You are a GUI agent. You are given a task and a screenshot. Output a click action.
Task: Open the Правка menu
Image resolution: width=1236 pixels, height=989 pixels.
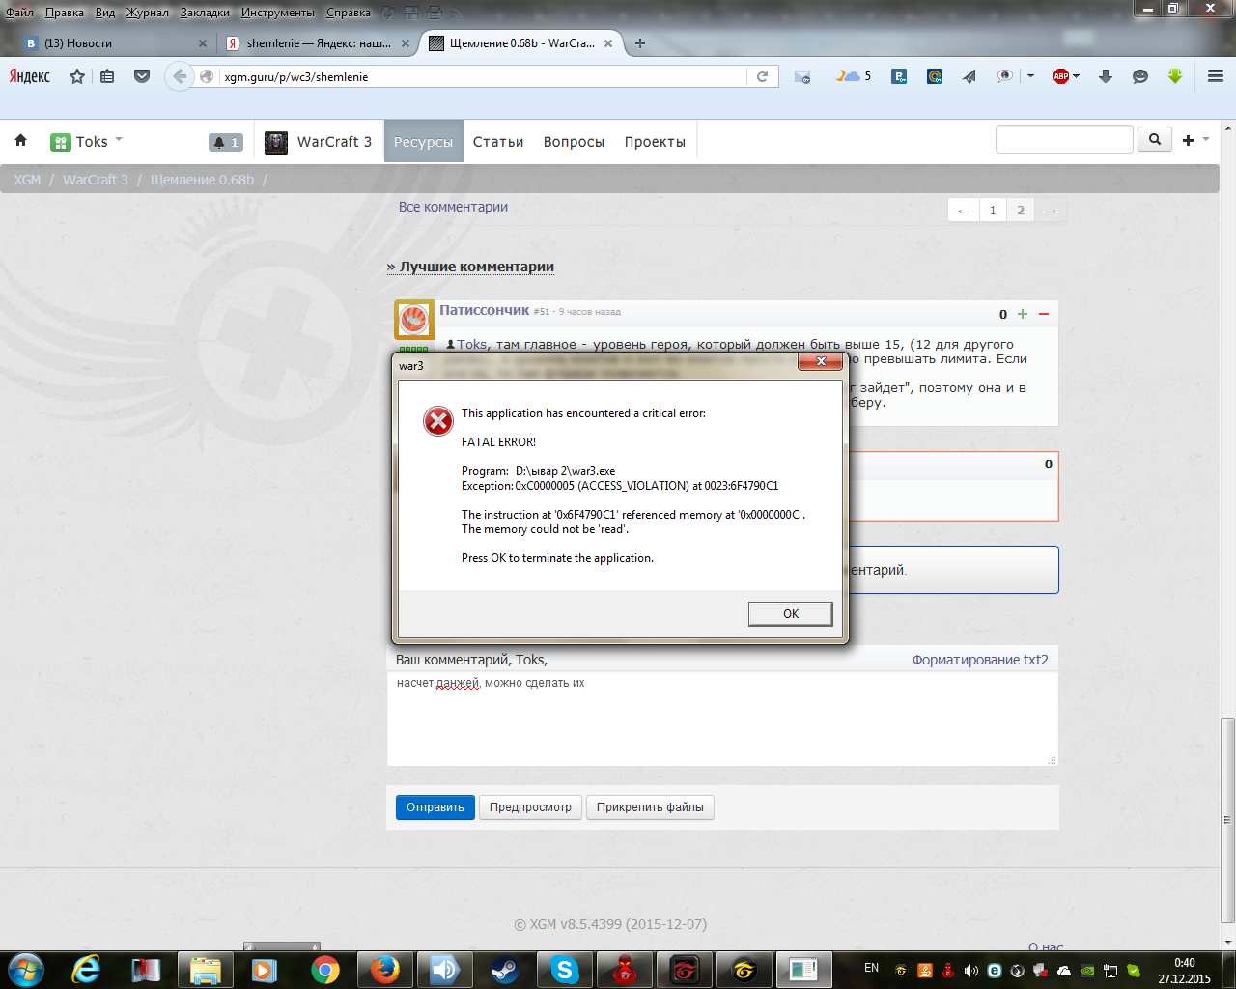tap(65, 13)
